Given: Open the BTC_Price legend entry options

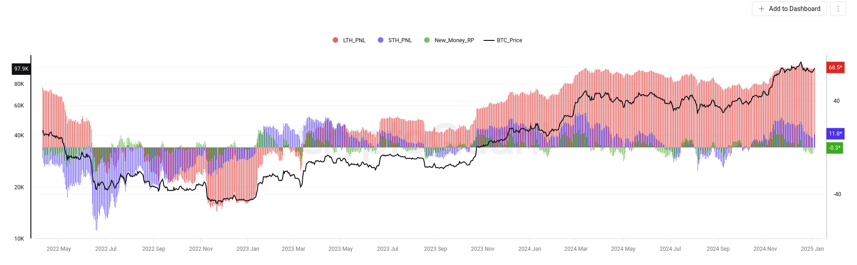Looking at the screenshot, I should point(509,40).
